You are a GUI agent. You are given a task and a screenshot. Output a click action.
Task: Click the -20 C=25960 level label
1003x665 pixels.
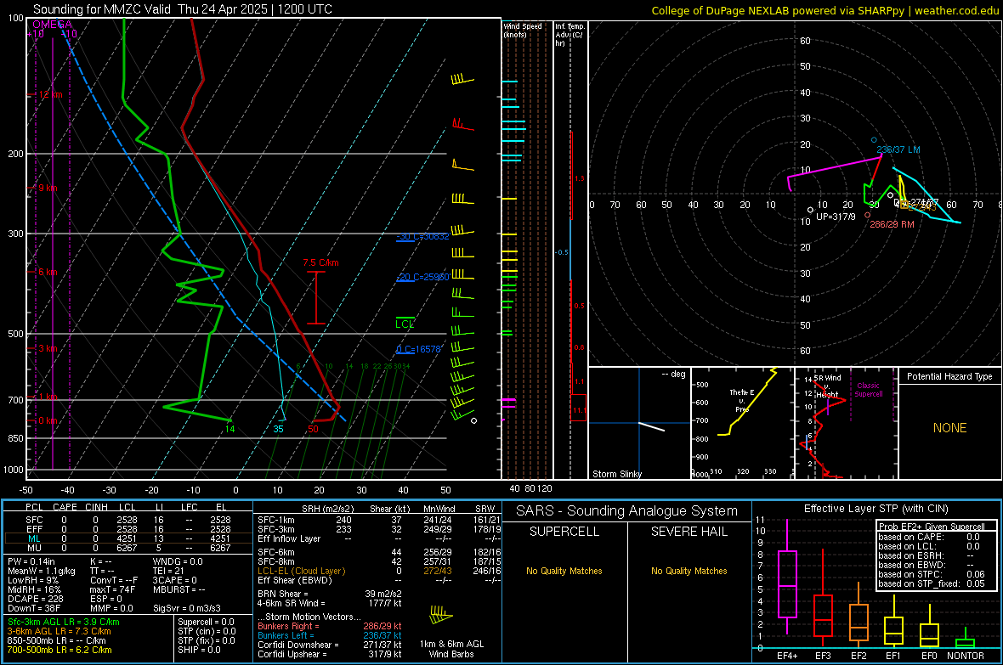click(422, 277)
